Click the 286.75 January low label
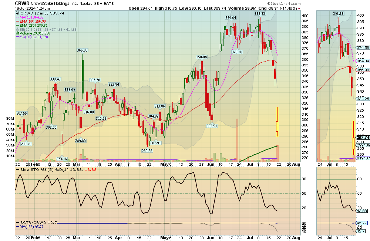Screen dimensions: 370x241 tap(26, 144)
